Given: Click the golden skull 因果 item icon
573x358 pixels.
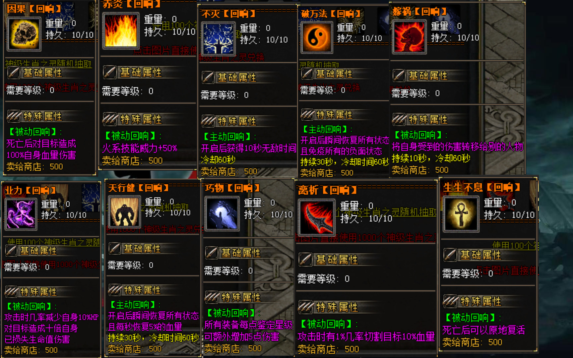Looking at the screenshot, I should click(24, 34).
